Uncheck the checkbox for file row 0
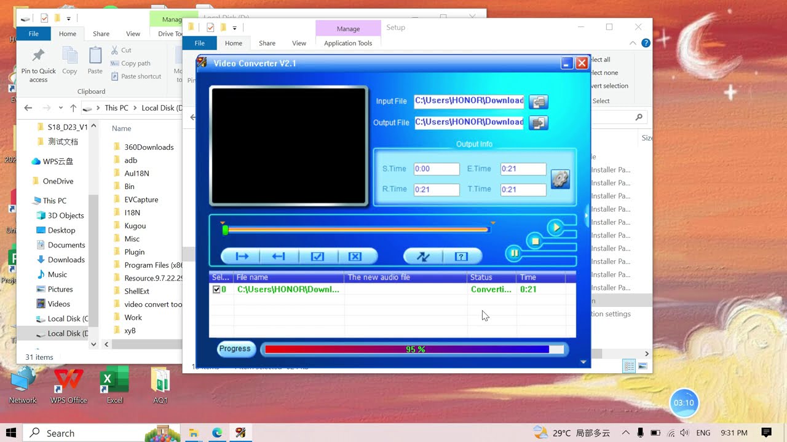The width and height of the screenshot is (787, 442). pos(216,290)
